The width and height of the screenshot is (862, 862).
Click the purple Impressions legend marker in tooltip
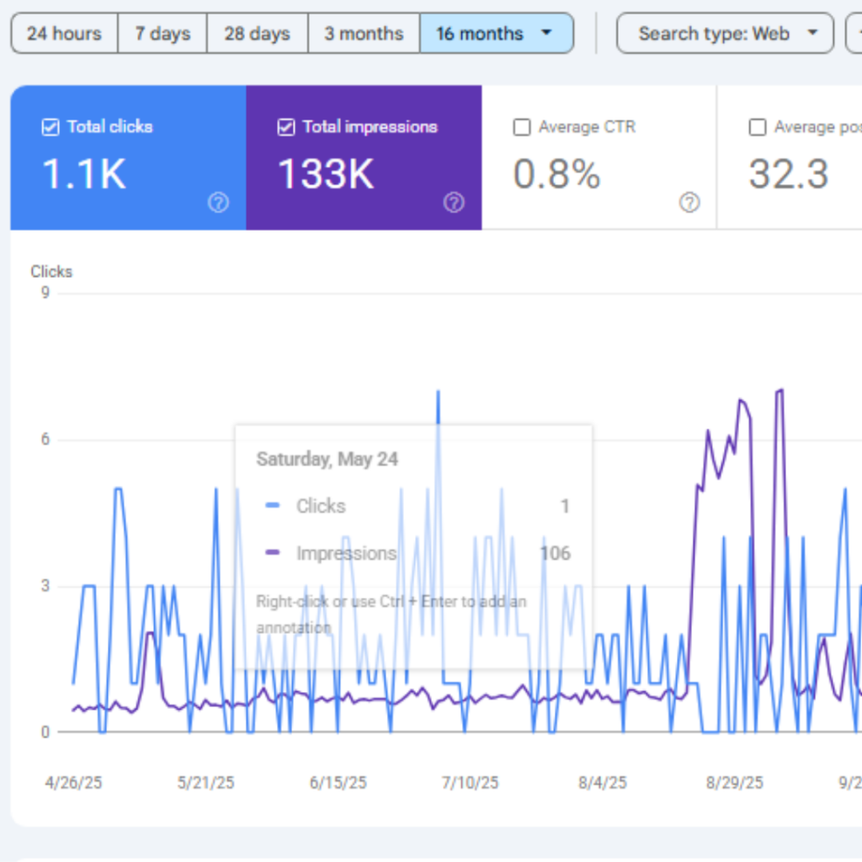click(x=273, y=552)
